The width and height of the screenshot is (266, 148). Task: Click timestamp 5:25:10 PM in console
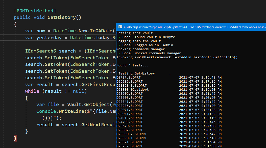pos(211,118)
